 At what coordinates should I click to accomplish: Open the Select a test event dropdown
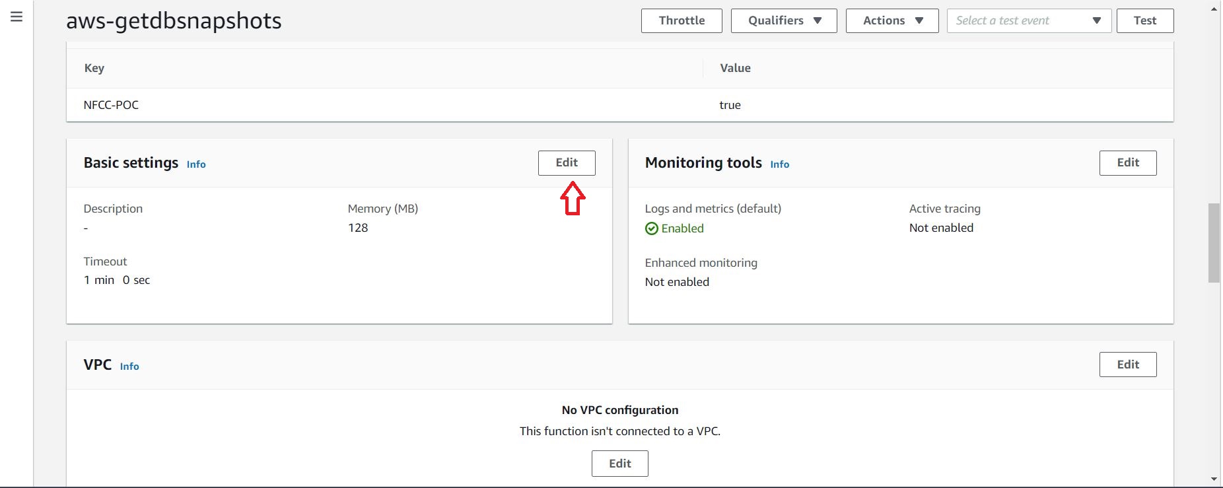pyautogui.click(x=1028, y=20)
